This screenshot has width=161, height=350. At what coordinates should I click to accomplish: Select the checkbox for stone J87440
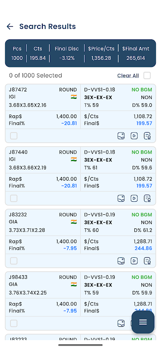click(14, 198)
